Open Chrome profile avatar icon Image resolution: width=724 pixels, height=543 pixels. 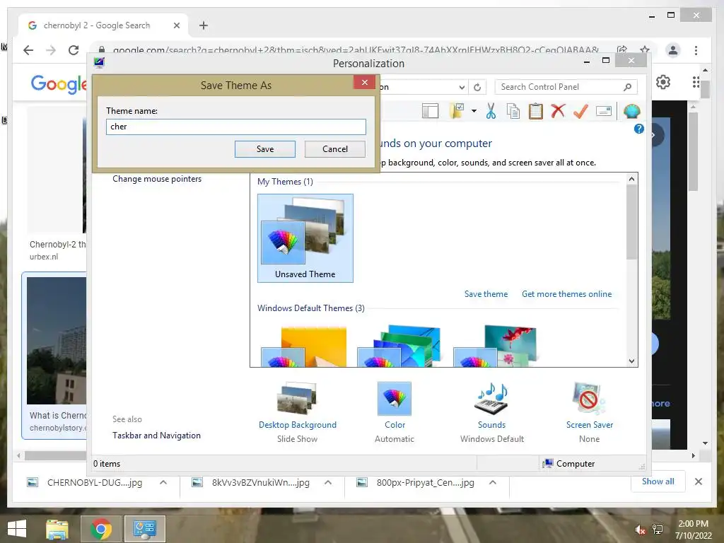coord(673,50)
